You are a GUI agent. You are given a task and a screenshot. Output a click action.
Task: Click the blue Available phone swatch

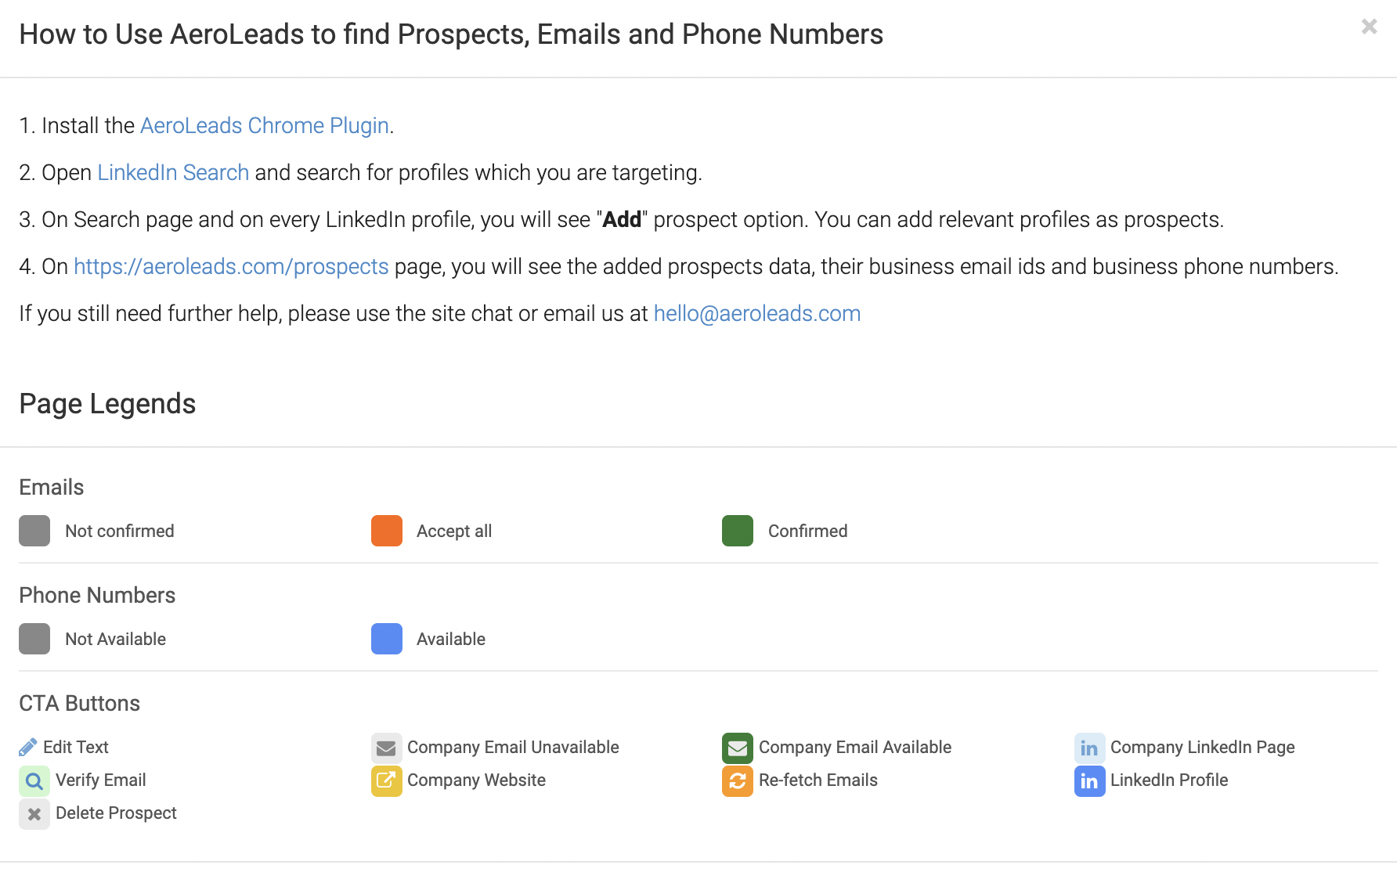386,639
